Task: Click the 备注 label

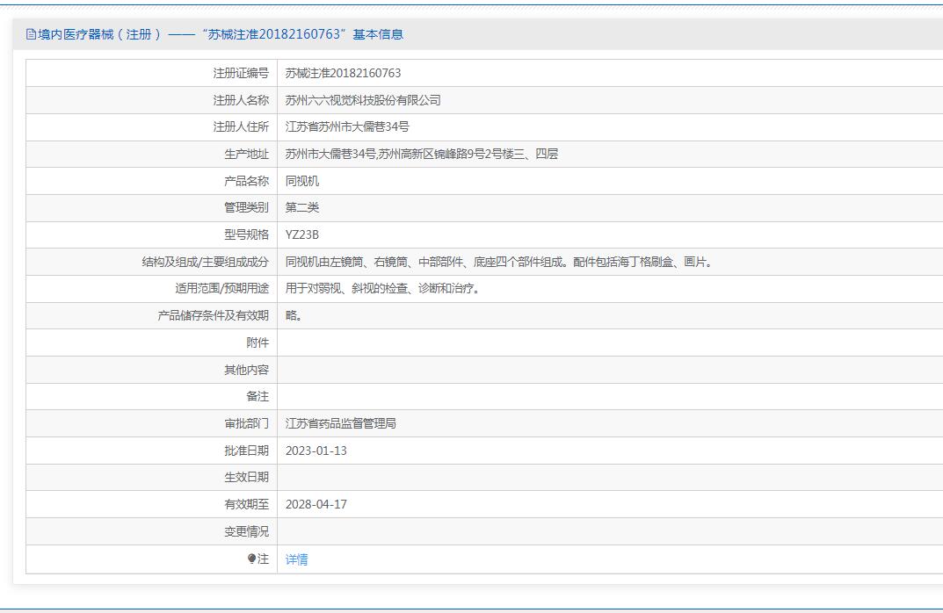Action: pyautogui.click(x=258, y=396)
